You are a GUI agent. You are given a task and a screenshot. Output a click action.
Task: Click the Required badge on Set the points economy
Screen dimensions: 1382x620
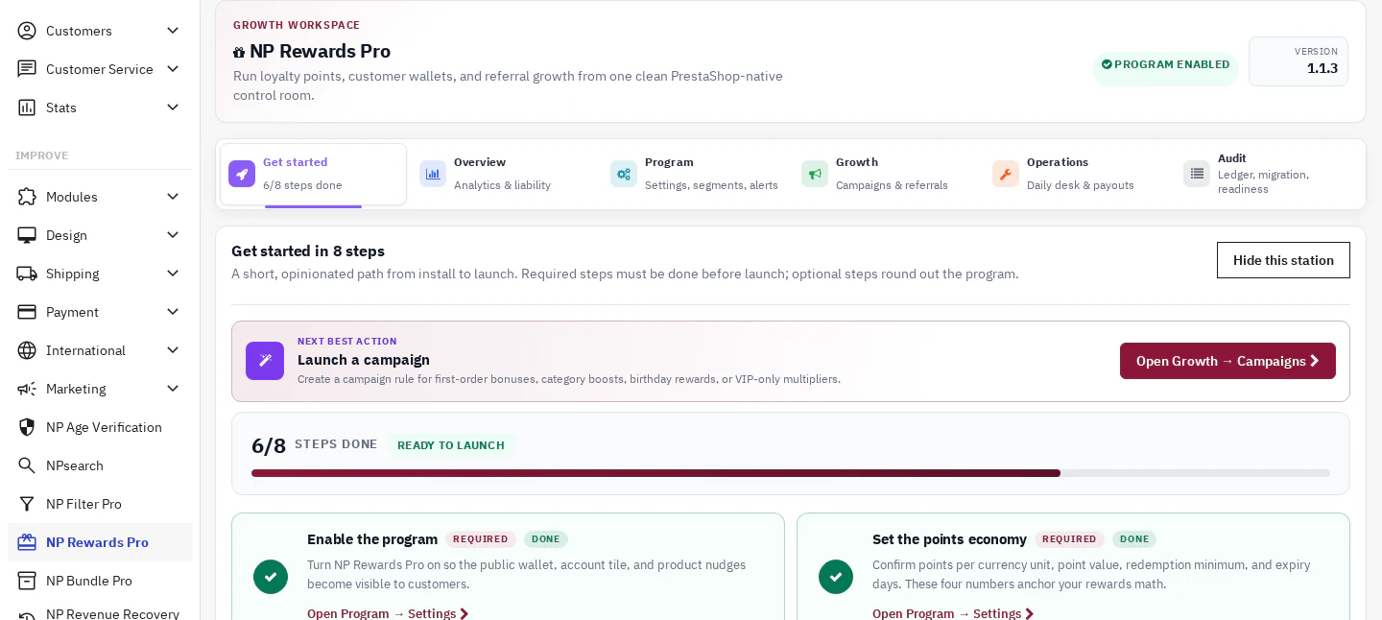(x=1069, y=539)
